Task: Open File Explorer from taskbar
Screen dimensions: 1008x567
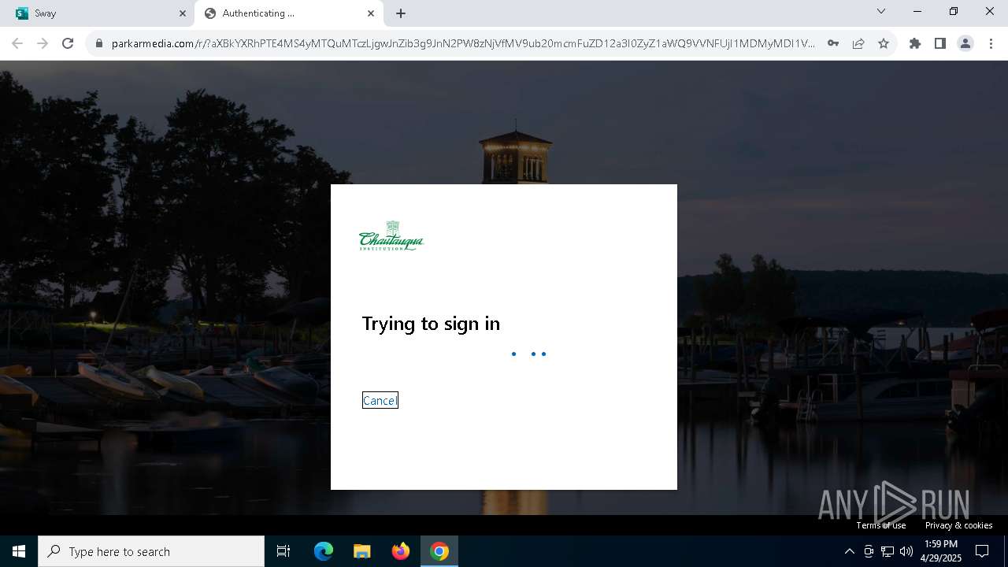Action: (x=362, y=551)
